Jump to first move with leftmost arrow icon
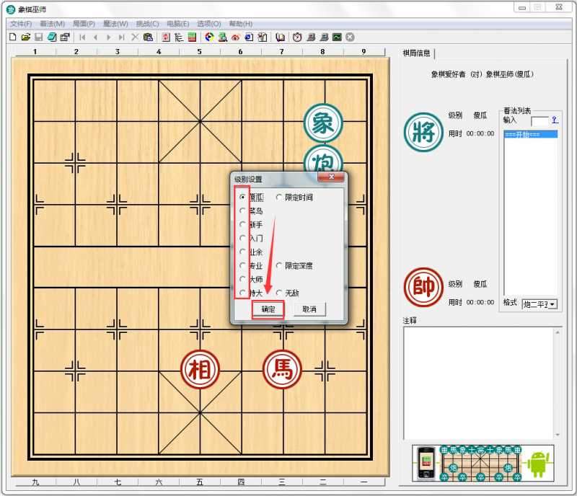 click(82, 37)
